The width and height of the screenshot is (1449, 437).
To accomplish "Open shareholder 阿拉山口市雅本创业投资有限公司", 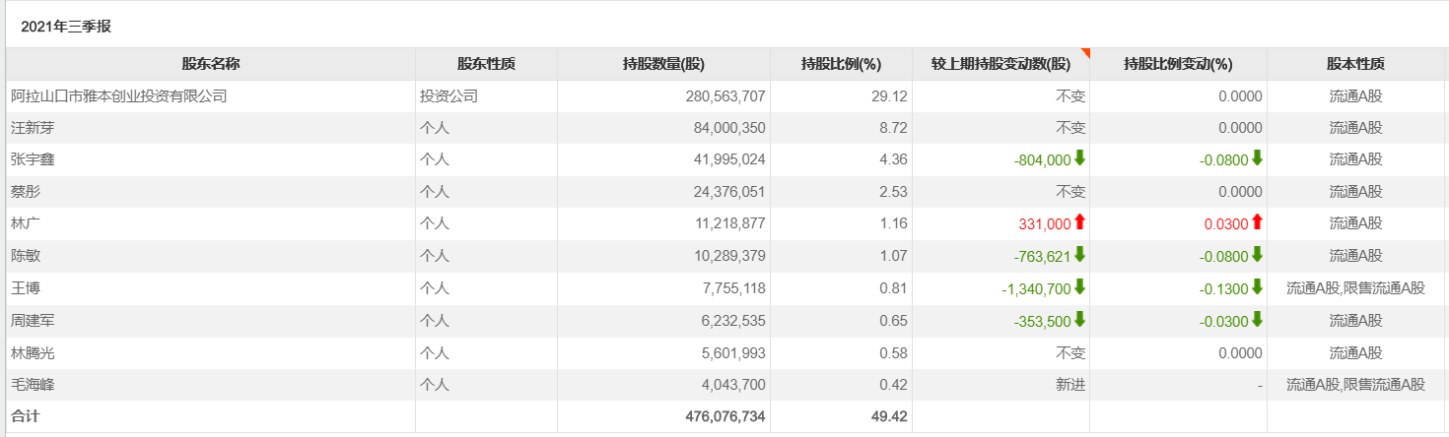I will (118, 96).
